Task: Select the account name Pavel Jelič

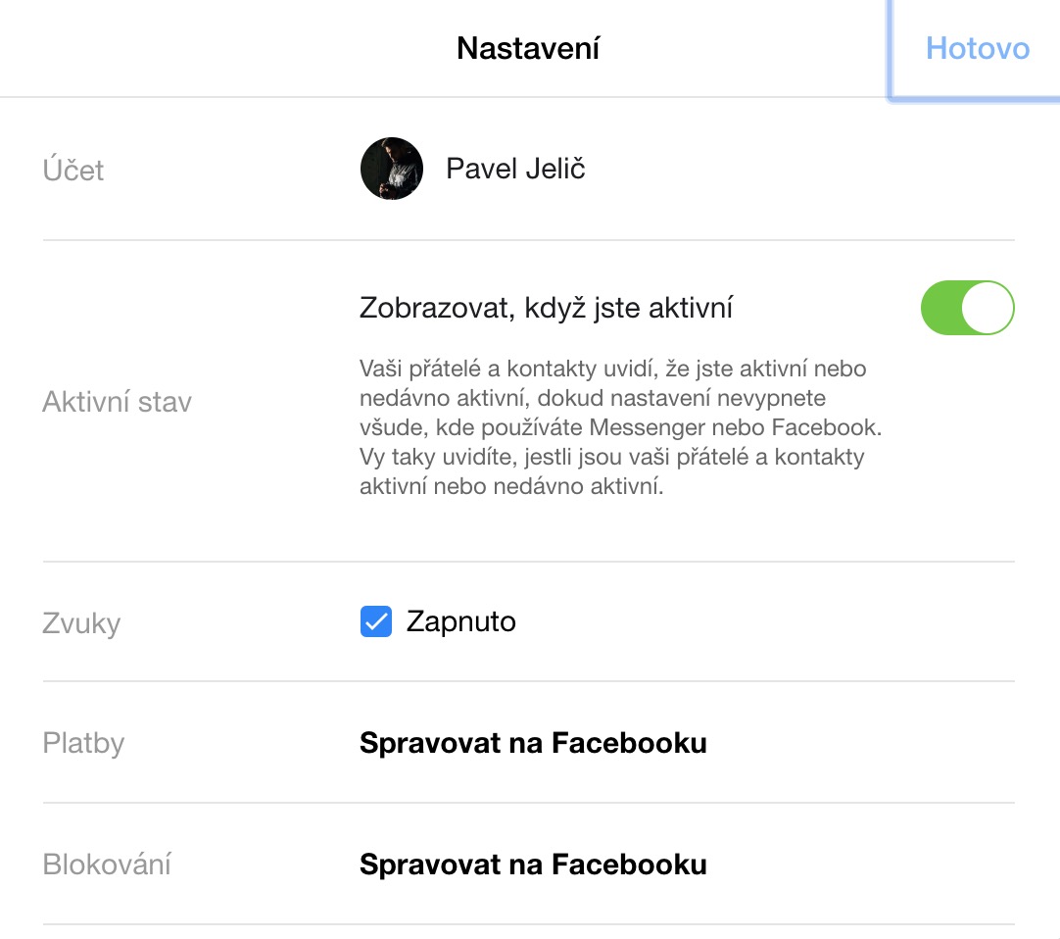Action: click(x=515, y=169)
